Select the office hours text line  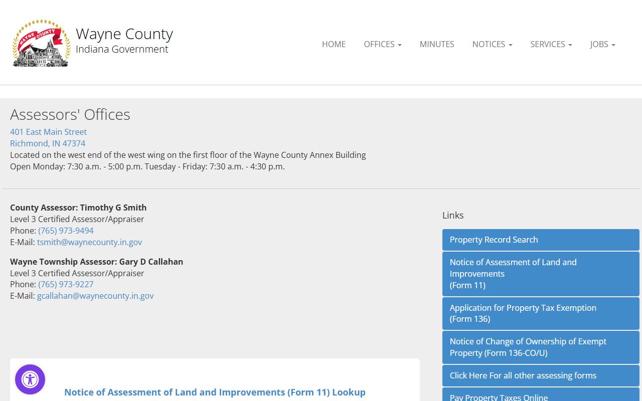[x=147, y=166]
